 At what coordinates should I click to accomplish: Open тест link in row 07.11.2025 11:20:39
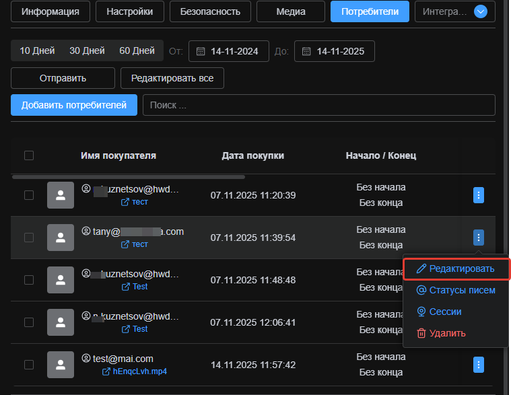[135, 202]
